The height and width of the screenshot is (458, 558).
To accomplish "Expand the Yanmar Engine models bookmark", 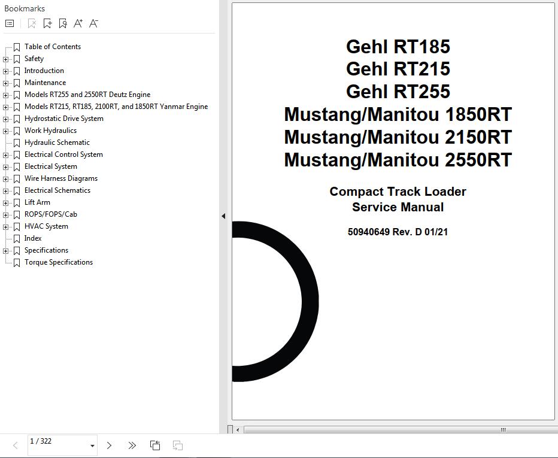I will 6,107.
